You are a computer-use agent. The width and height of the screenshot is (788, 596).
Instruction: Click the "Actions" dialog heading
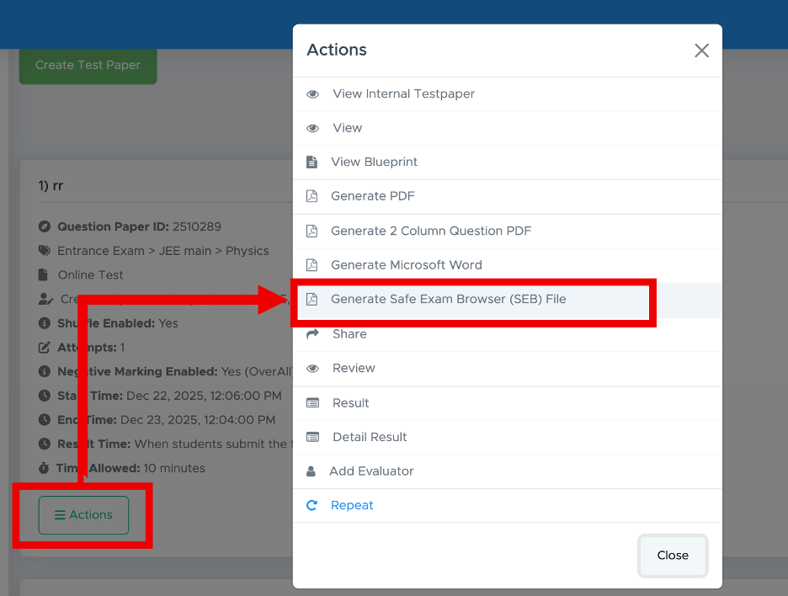click(337, 50)
